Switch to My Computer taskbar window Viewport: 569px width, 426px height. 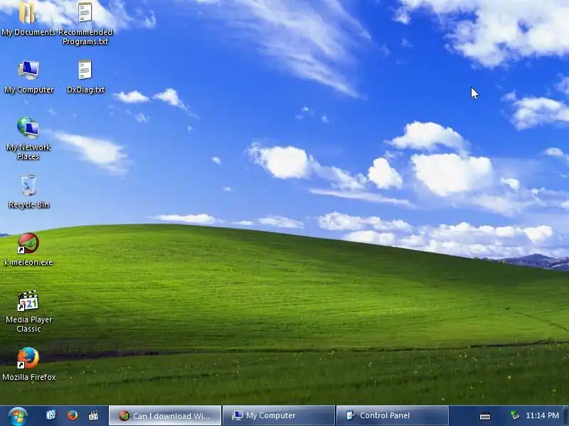pos(278,415)
